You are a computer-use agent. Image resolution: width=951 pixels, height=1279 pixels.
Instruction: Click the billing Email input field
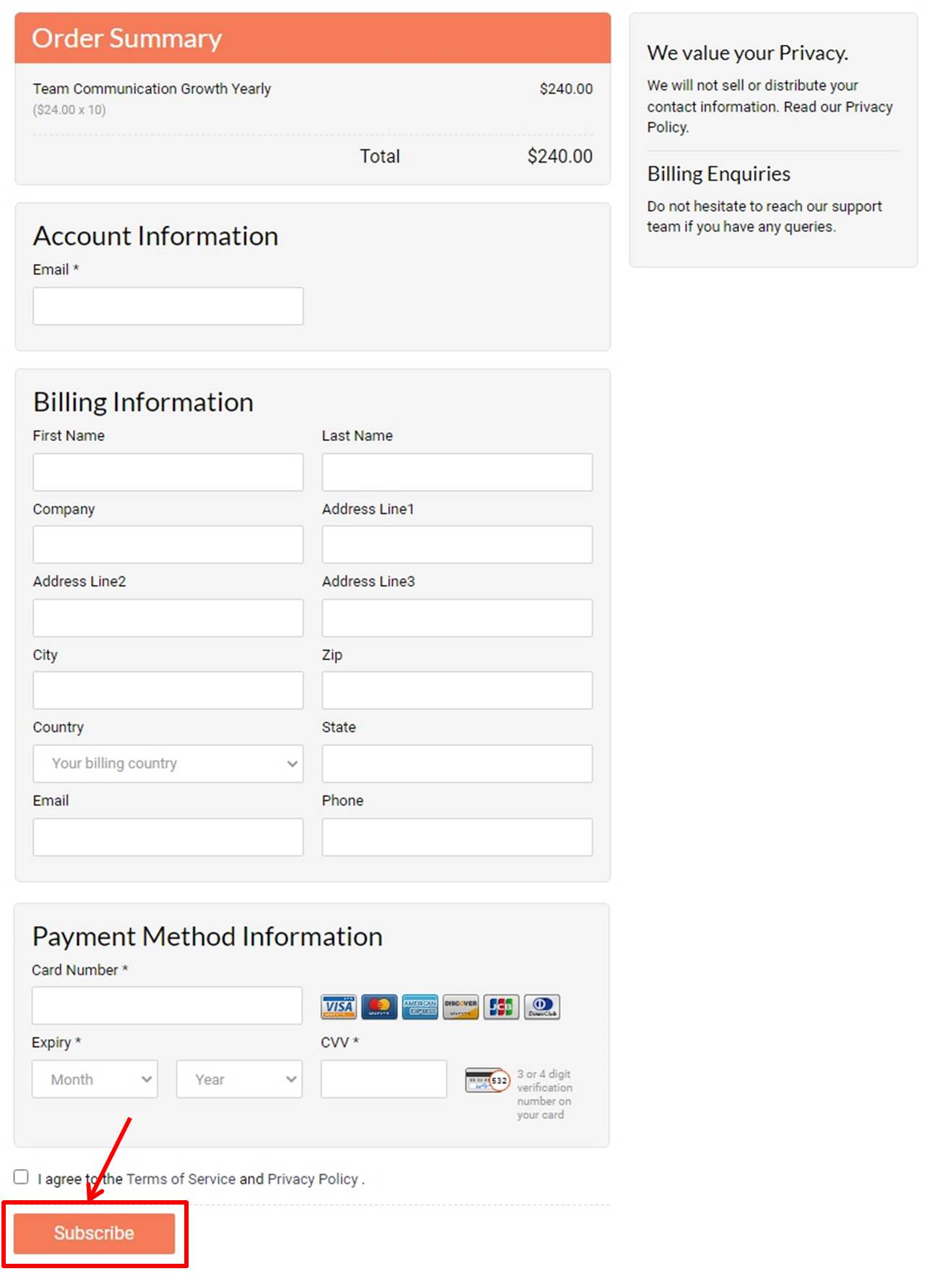click(x=168, y=837)
